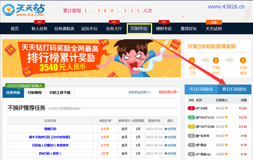Click 参与任务 for 蜗牛不换IP打码 row
Screen dimensions: 253x160
pyautogui.click(x=170, y=137)
